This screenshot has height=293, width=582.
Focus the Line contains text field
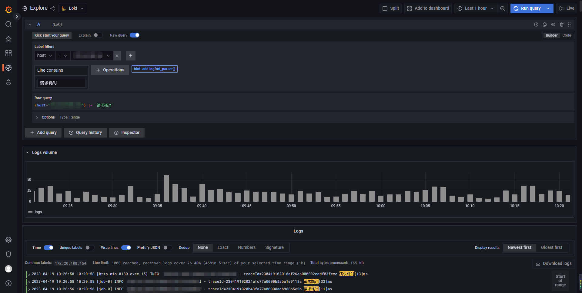coord(62,83)
